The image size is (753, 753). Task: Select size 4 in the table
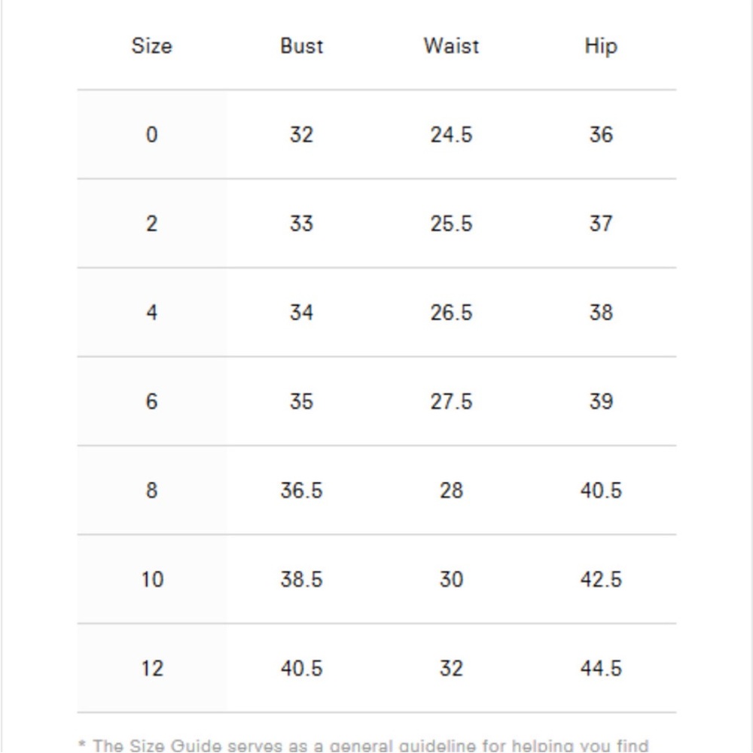(152, 312)
